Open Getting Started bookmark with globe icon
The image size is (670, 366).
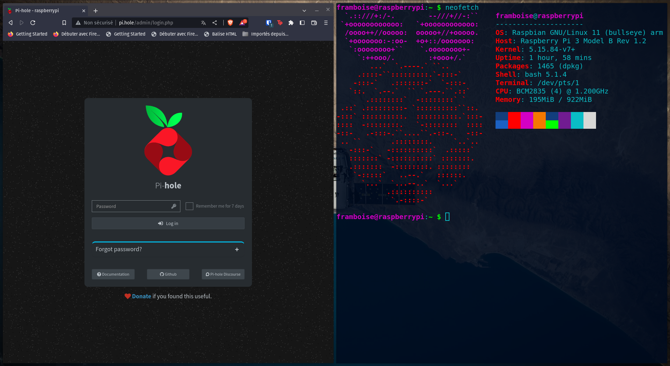point(126,34)
